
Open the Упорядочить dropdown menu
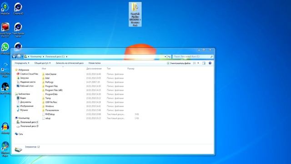coord(22,63)
